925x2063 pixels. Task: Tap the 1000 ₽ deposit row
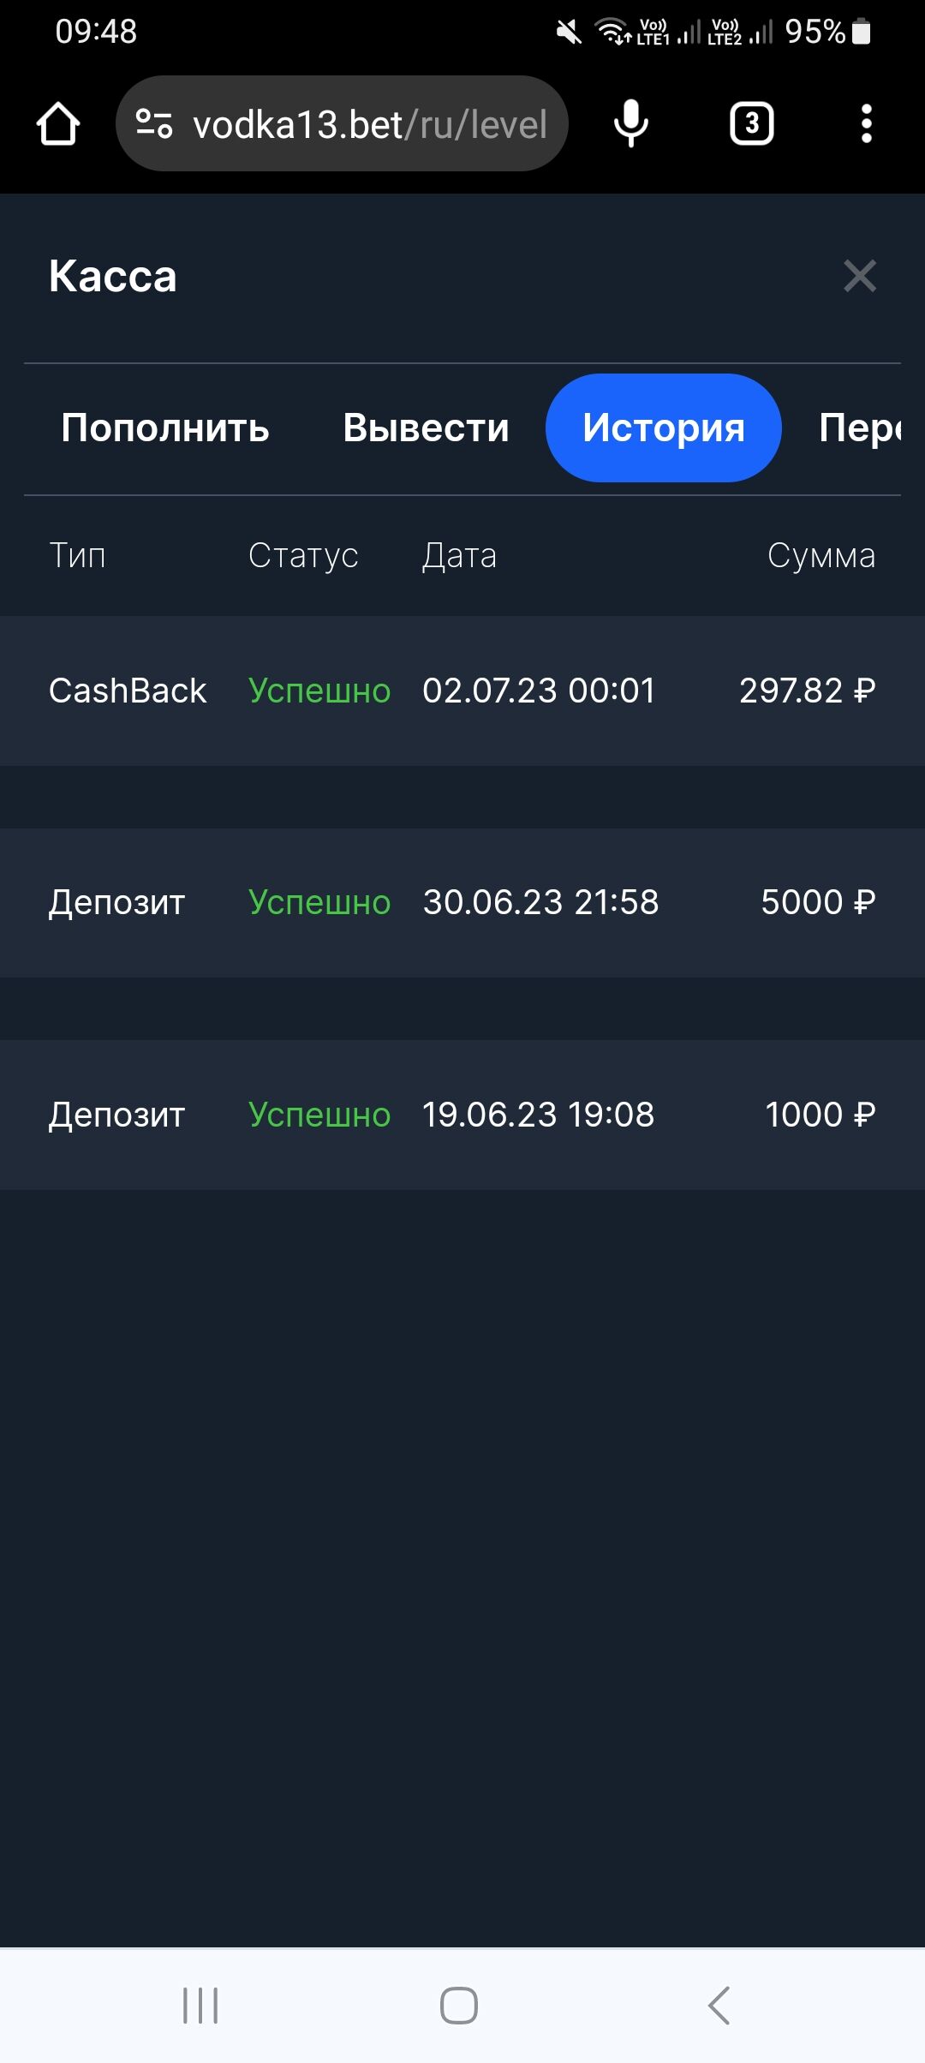click(462, 1115)
